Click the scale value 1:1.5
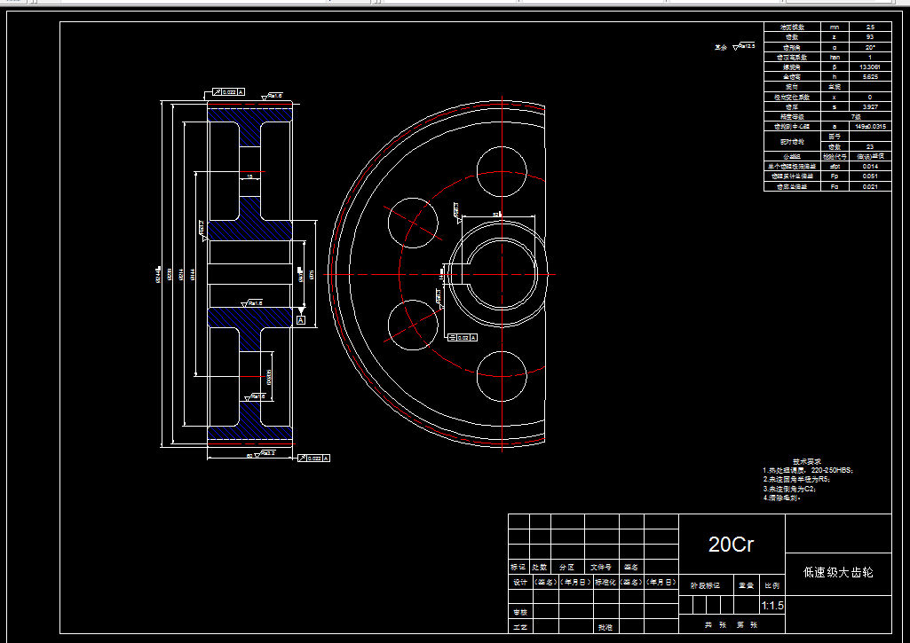Image resolution: width=910 pixels, height=643 pixels. coord(772,606)
